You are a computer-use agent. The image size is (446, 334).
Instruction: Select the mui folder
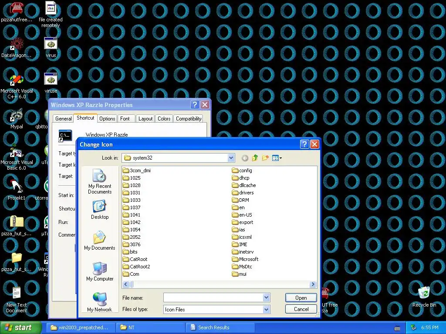click(240, 274)
